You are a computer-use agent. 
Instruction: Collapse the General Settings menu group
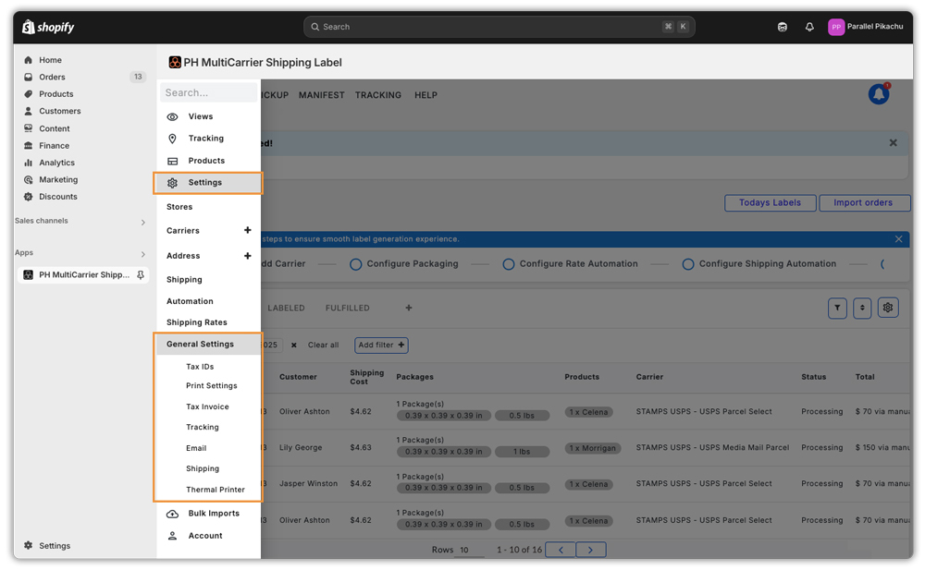coord(207,345)
